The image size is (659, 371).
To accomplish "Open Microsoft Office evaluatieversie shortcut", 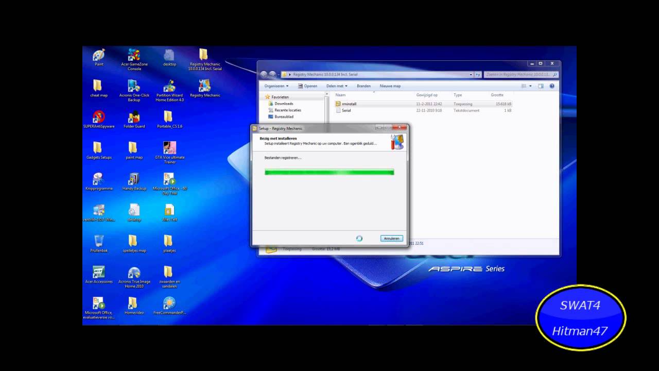I will (98, 308).
